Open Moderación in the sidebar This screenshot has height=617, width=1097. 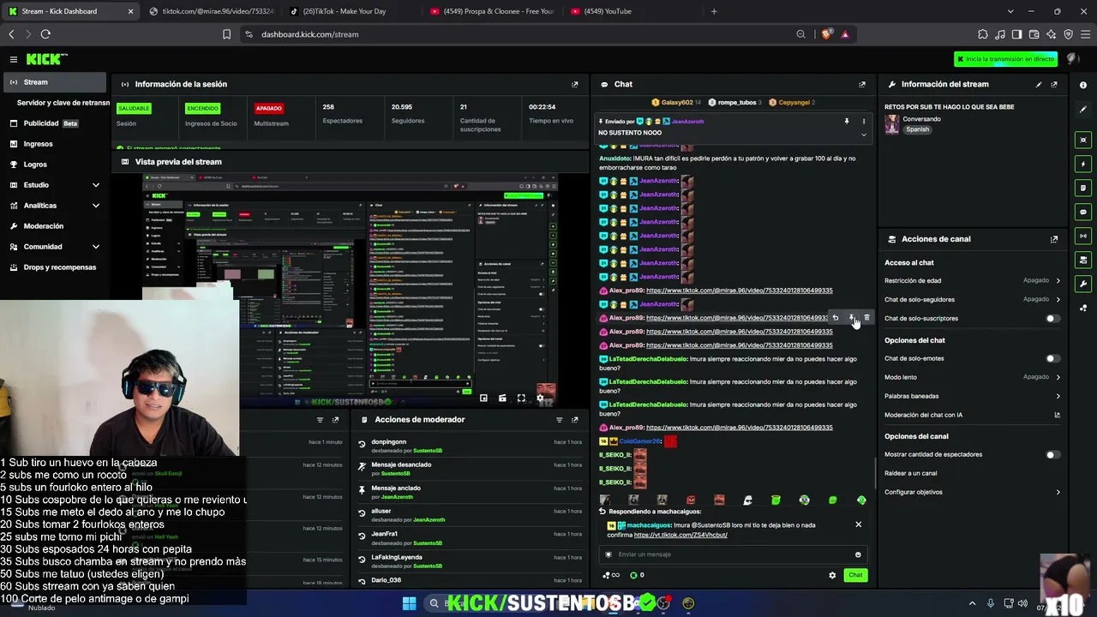coord(55,226)
